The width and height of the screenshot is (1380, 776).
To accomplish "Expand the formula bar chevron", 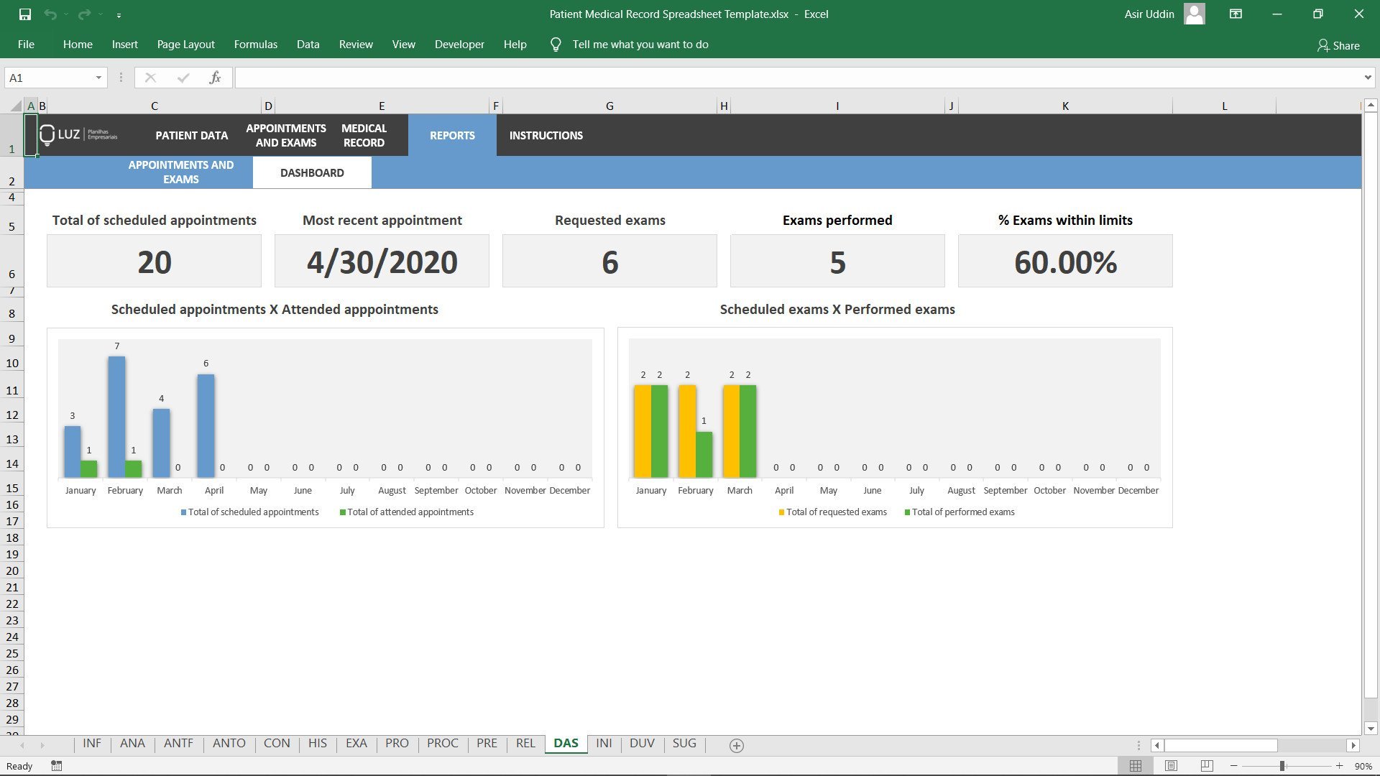I will [x=1367, y=78].
